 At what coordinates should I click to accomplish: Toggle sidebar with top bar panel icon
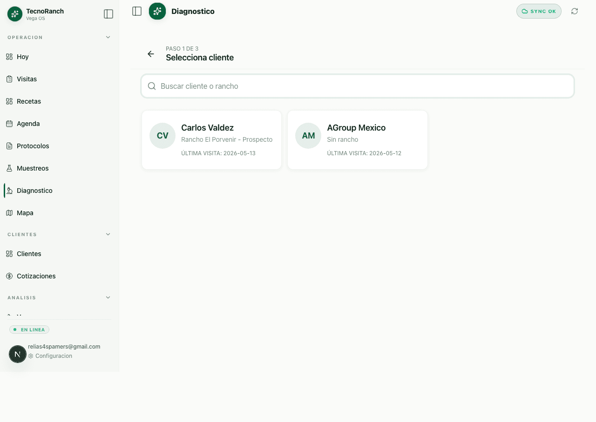click(x=137, y=11)
